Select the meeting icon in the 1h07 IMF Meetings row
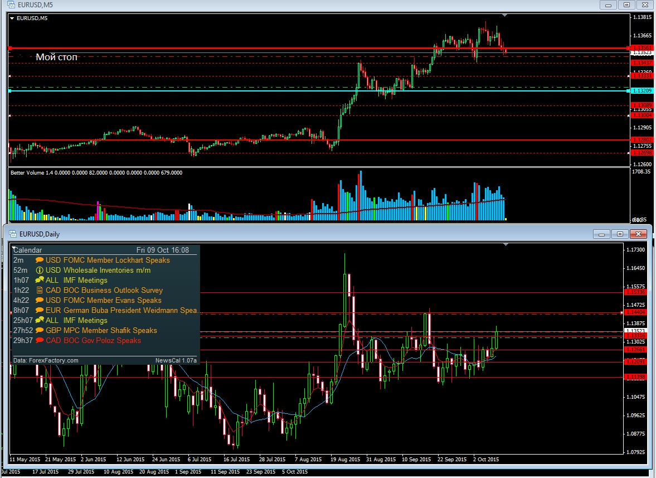The width and height of the screenshot is (656, 478). pyautogui.click(x=40, y=280)
